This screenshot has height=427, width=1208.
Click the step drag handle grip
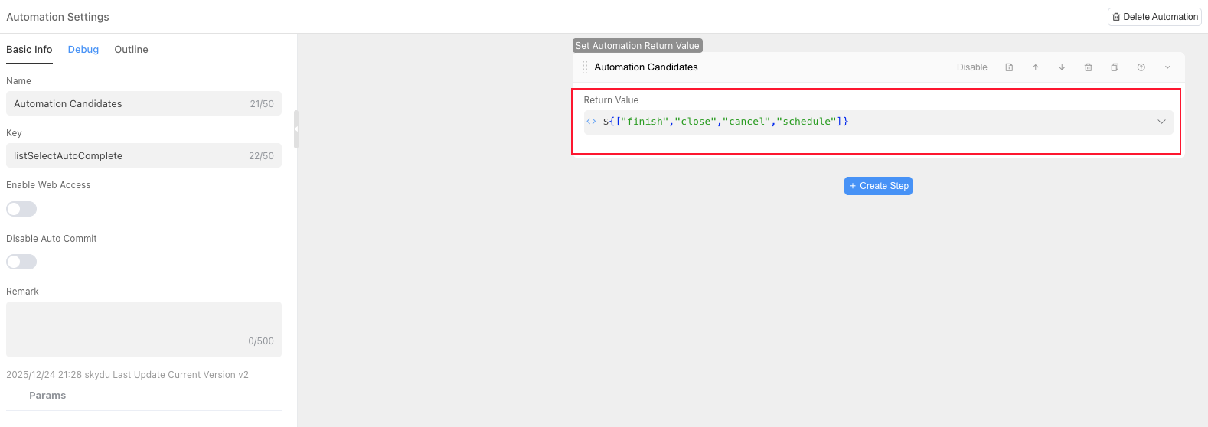(585, 67)
